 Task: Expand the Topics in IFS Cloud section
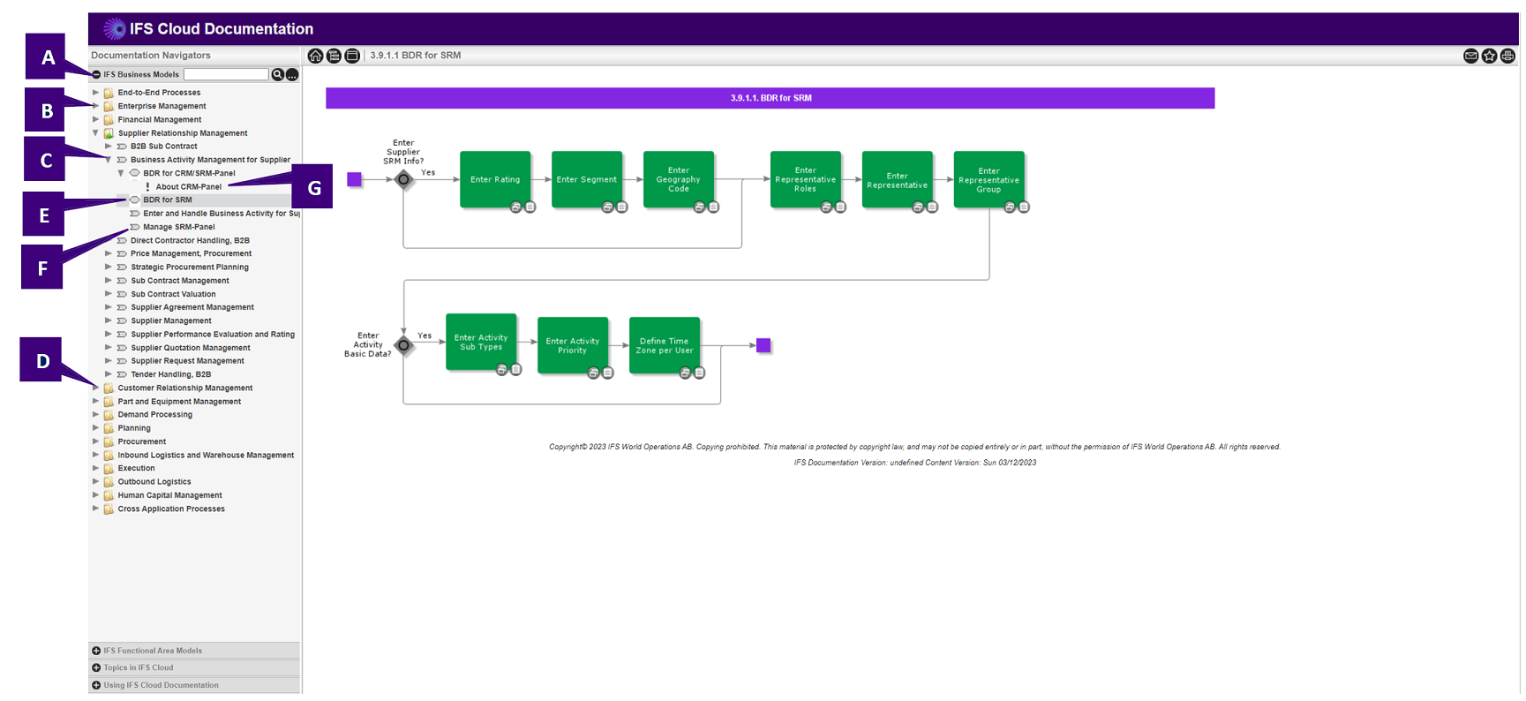[x=96, y=667]
